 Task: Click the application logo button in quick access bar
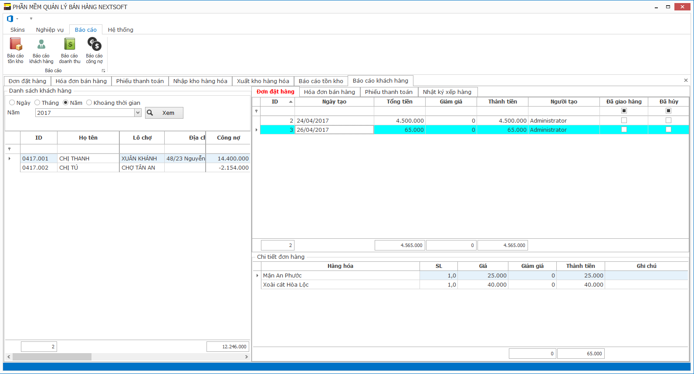coord(10,19)
